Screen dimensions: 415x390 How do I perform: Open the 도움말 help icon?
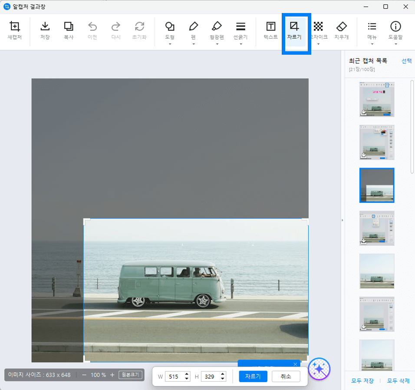(395, 30)
